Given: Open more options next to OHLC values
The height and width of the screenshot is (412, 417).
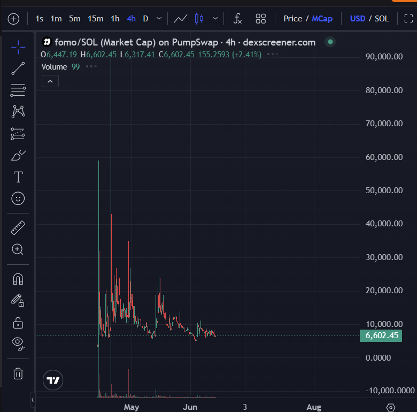Looking at the screenshot, I should [273, 54].
